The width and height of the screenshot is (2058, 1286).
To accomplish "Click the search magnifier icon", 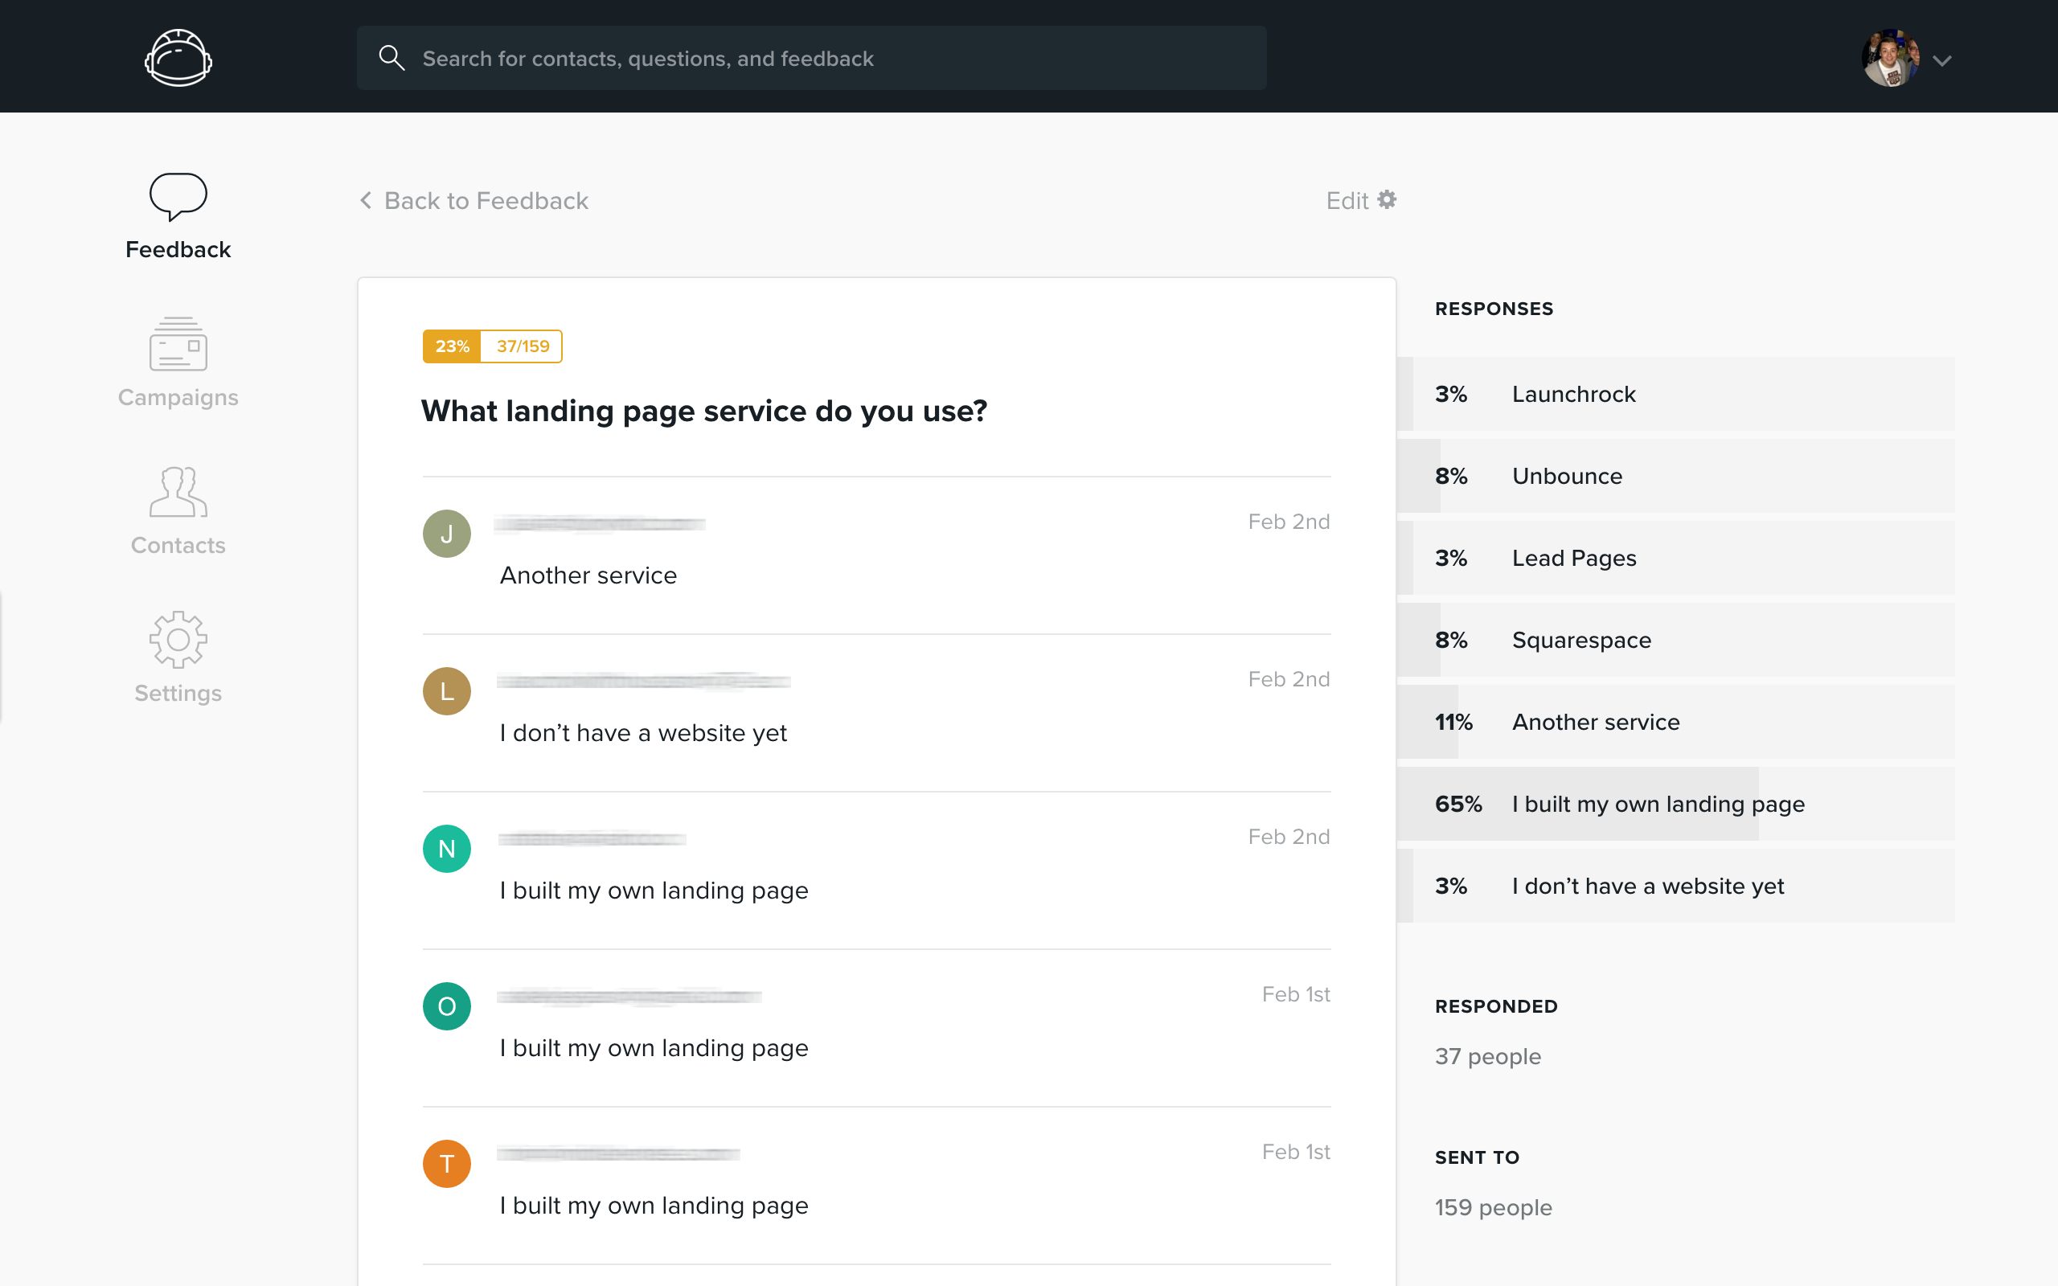I will point(392,58).
